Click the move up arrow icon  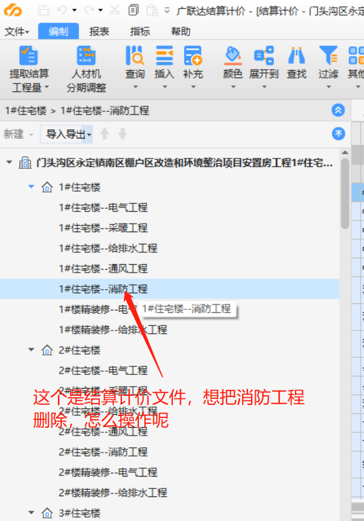pos(105,134)
